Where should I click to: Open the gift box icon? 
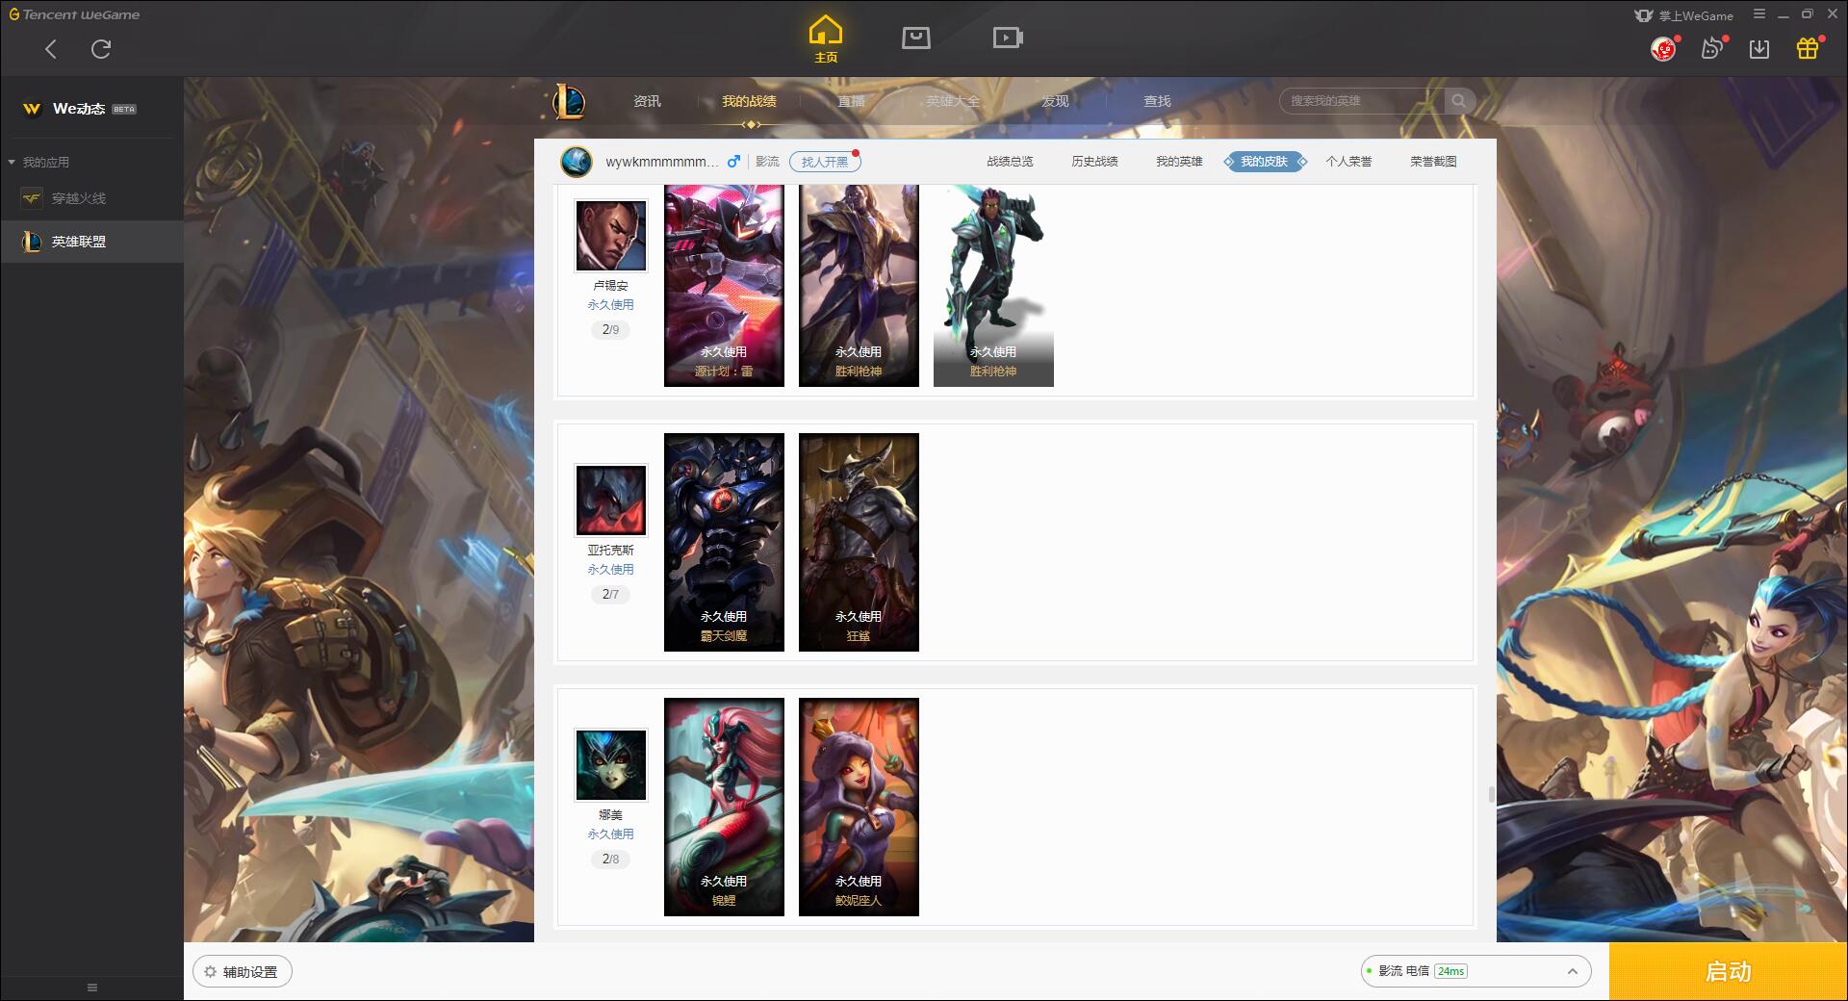click(1808, 48)
